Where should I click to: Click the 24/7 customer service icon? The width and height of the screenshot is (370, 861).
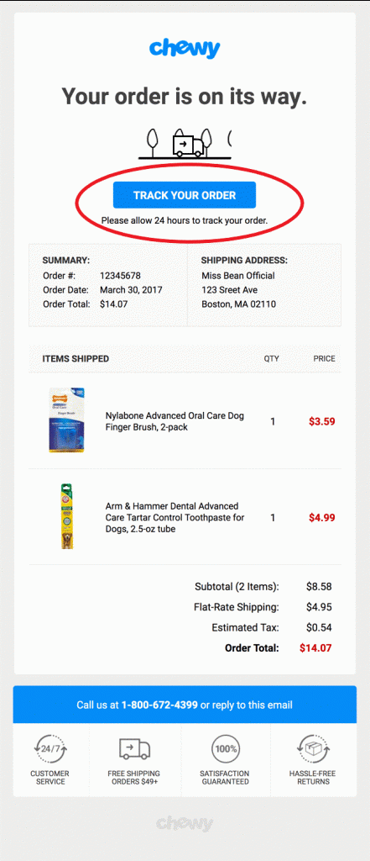click(50, 747)
